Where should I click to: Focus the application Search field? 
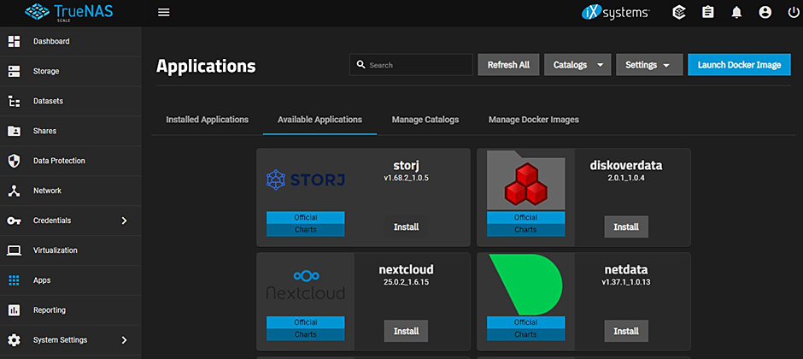click(x=411, y=65)
